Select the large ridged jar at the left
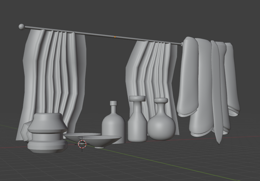 point(48,133)
